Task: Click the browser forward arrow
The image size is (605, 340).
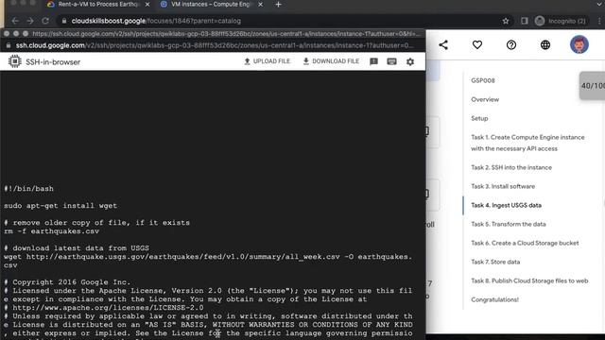Action: point(30,21)
